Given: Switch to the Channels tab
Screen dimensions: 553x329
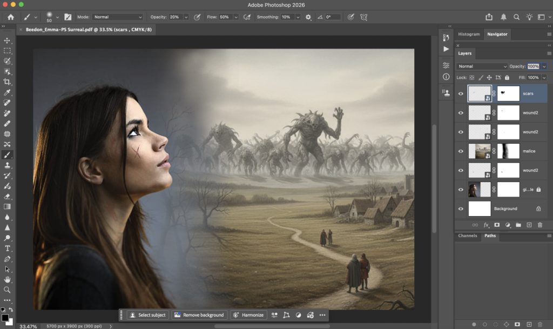Looking at the screenshot, I should [467, 236].
